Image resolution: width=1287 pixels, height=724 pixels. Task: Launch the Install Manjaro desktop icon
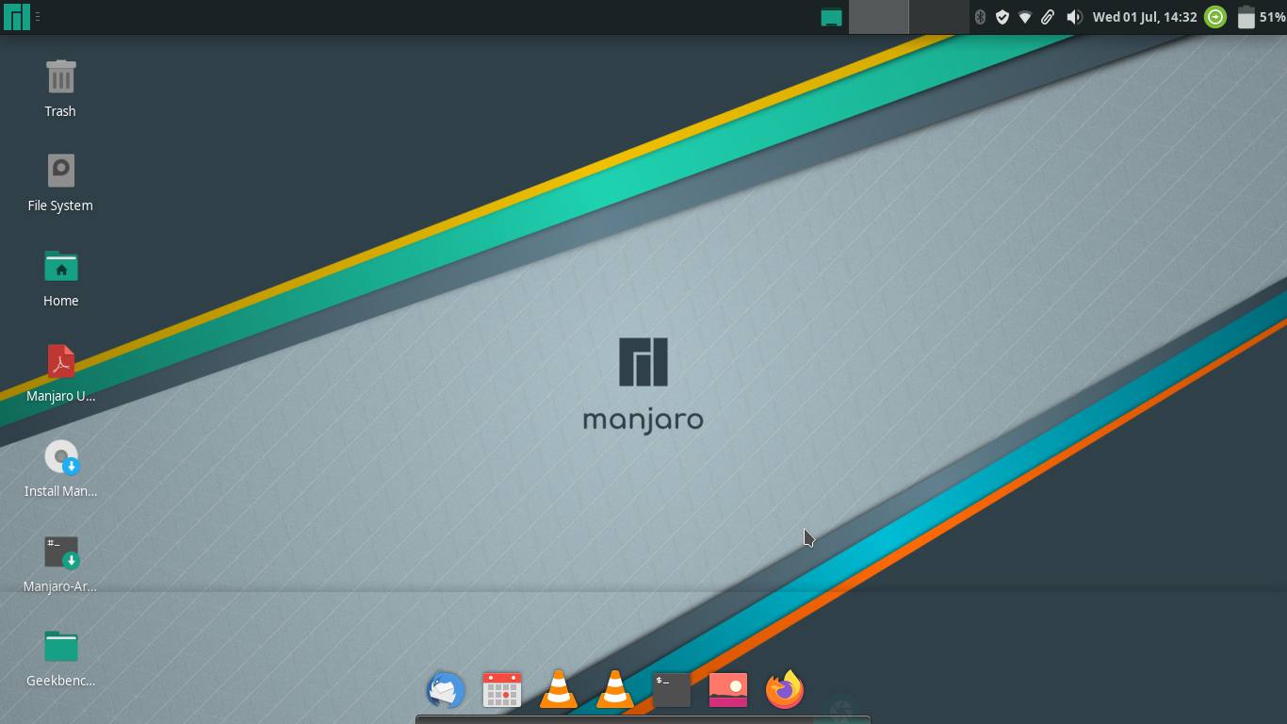60,469
